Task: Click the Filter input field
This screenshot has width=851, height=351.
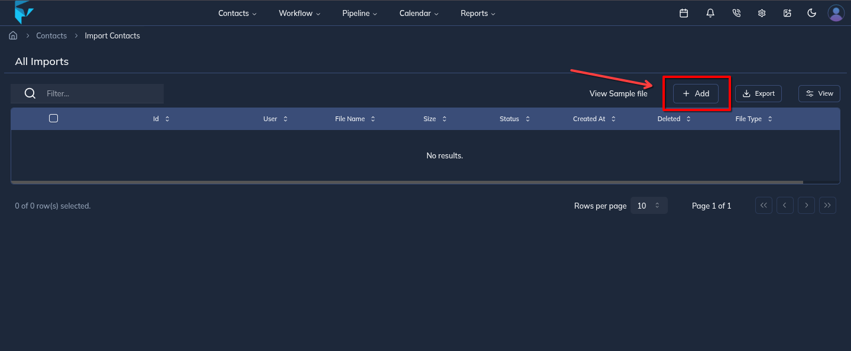Action: click(100, 93)
